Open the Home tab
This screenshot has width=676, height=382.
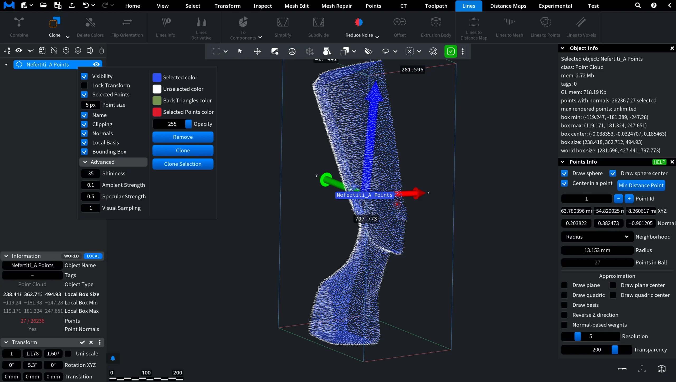[133, 6]
